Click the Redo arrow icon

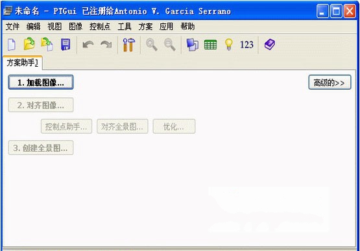pyautogui.click(x=106, y=44)
